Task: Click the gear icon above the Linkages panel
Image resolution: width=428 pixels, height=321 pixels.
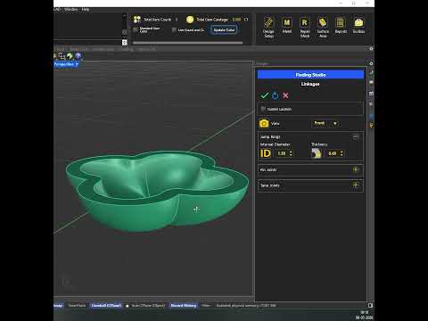Action: tap(371, 63)
